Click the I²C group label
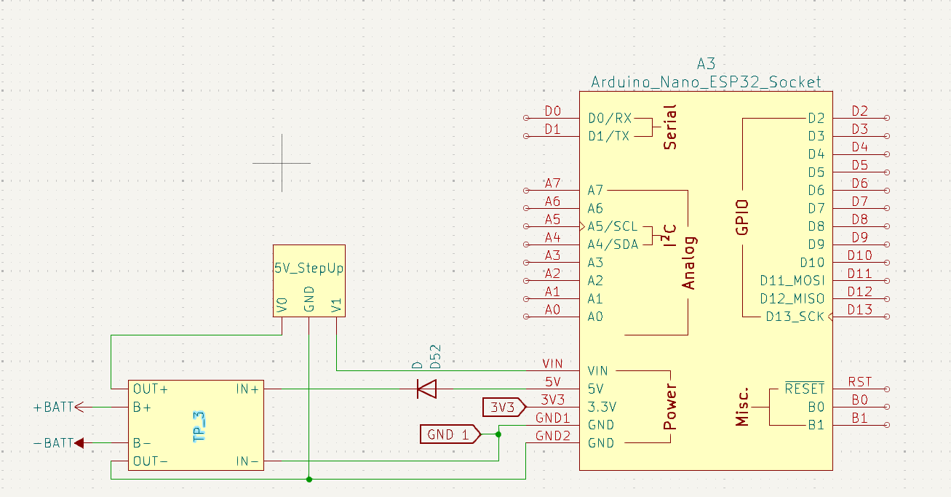The image size is (951, 497). tap(669, 236)
